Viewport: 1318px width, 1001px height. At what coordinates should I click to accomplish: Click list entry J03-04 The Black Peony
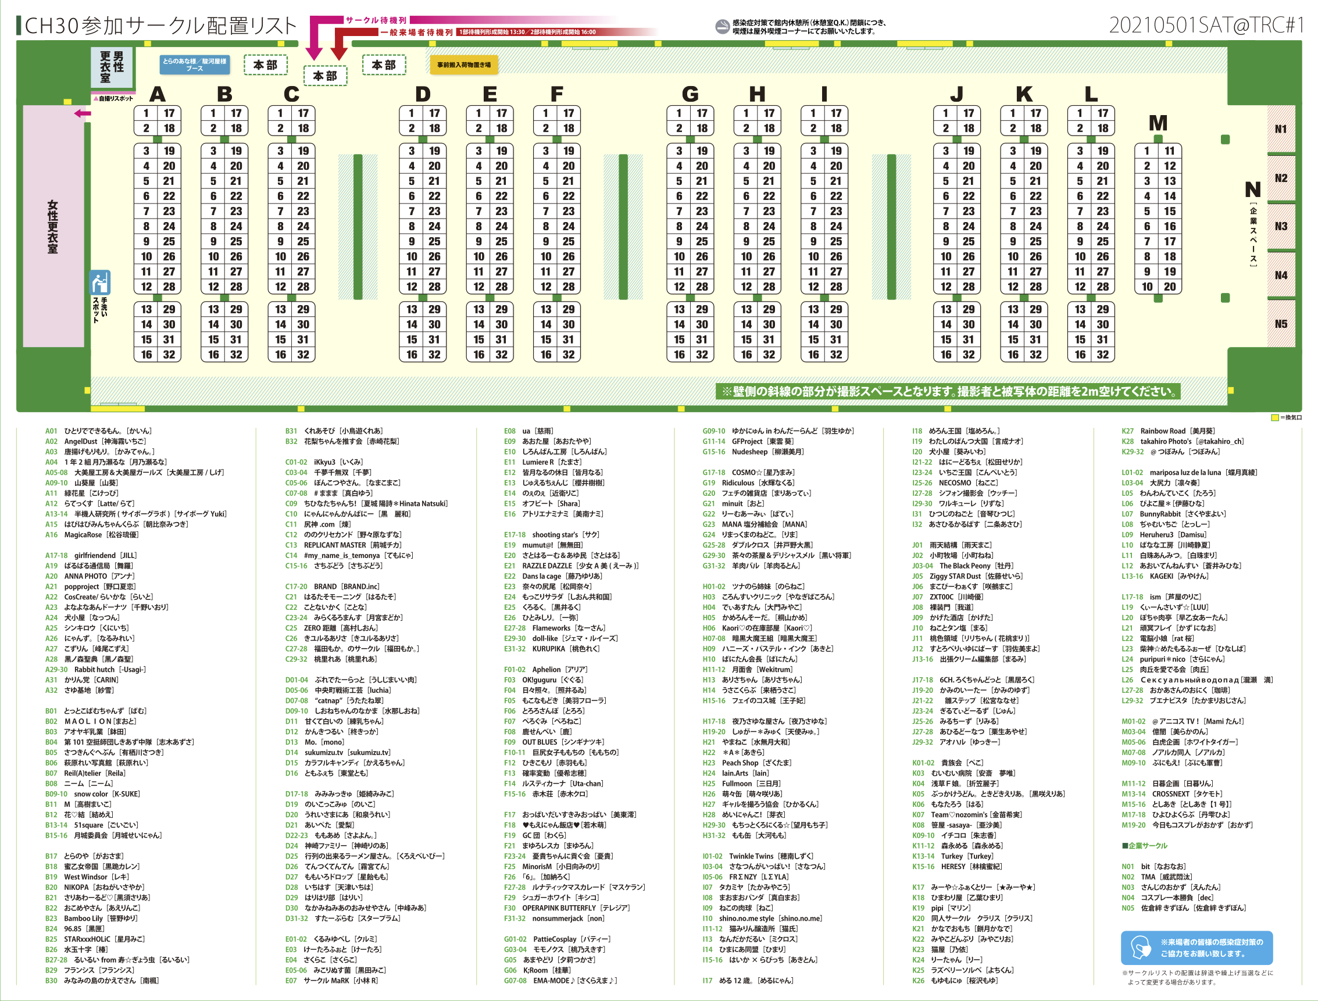pyautogui.click(x=963, y=566)
